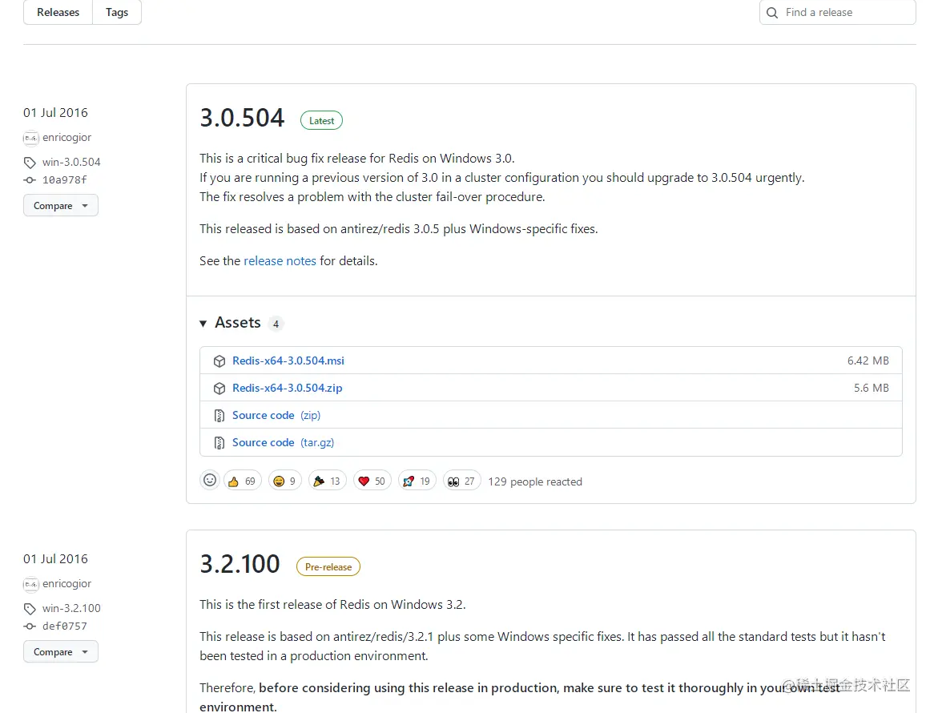930x713 pixels.
Task: Open the 3.2.100 release title
Action: [240, 563]
